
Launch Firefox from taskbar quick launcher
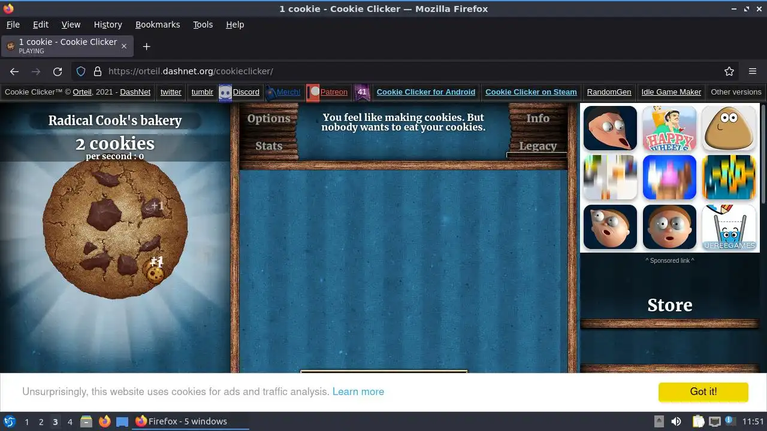[104, 421]
